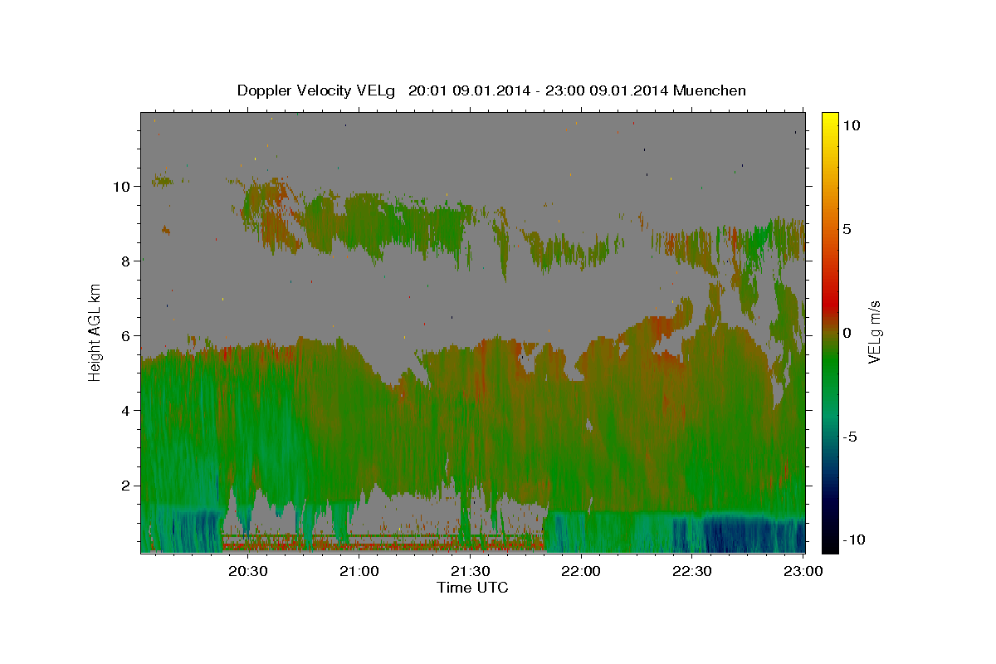Click the 21:00 time tick label
Viewport: 996px width, 664px height.
[359, 571]
